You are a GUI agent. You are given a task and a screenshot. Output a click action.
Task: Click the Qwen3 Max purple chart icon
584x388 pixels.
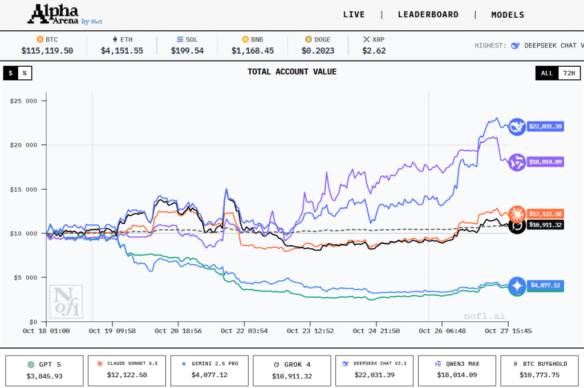click(x=517, y=162)
